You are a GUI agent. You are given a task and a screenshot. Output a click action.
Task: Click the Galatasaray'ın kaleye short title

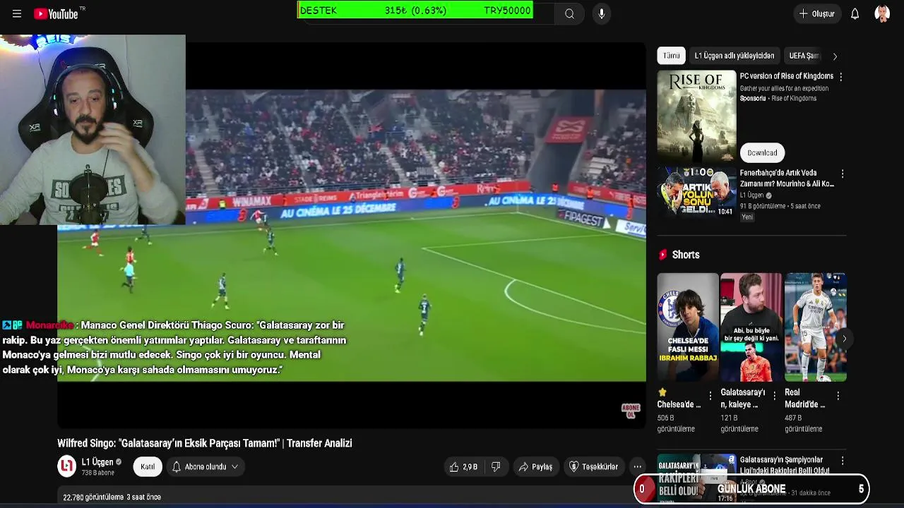742,399
